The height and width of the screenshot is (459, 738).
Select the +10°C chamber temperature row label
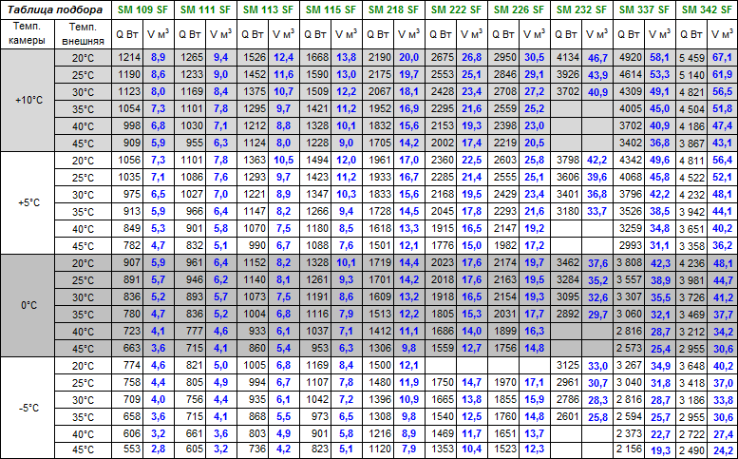pos(28,100)
